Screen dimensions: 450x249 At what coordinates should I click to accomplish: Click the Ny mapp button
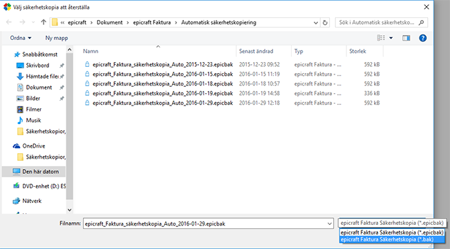(57, 38)
